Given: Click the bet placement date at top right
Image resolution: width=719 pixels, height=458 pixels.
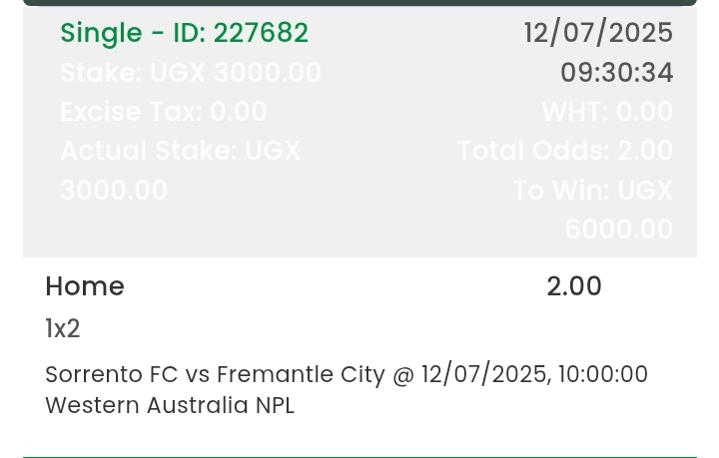Looking at the screenshot, I should click(598, 33).
